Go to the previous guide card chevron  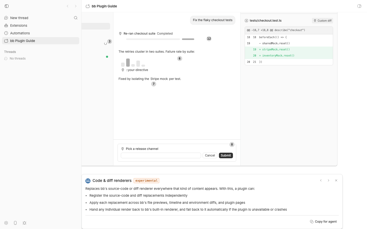pyautogui.click(x=321, y=180)
